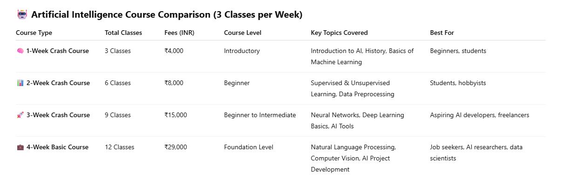The image size is (565, 186).
Task: Select the Beginner to Intermediate level cell
Action: 260,115
